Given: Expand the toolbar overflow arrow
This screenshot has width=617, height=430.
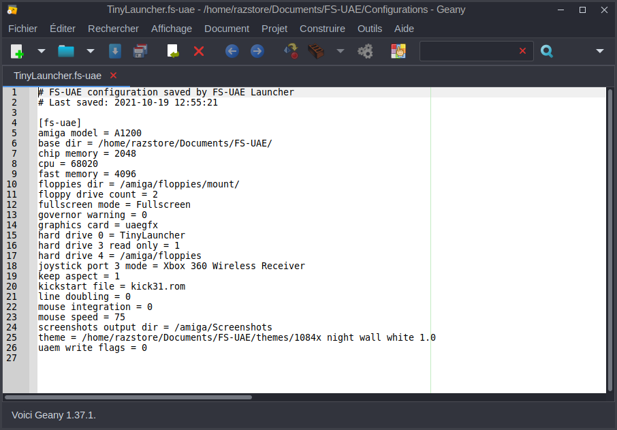Looking at the screenshot, I should [600, 51].
